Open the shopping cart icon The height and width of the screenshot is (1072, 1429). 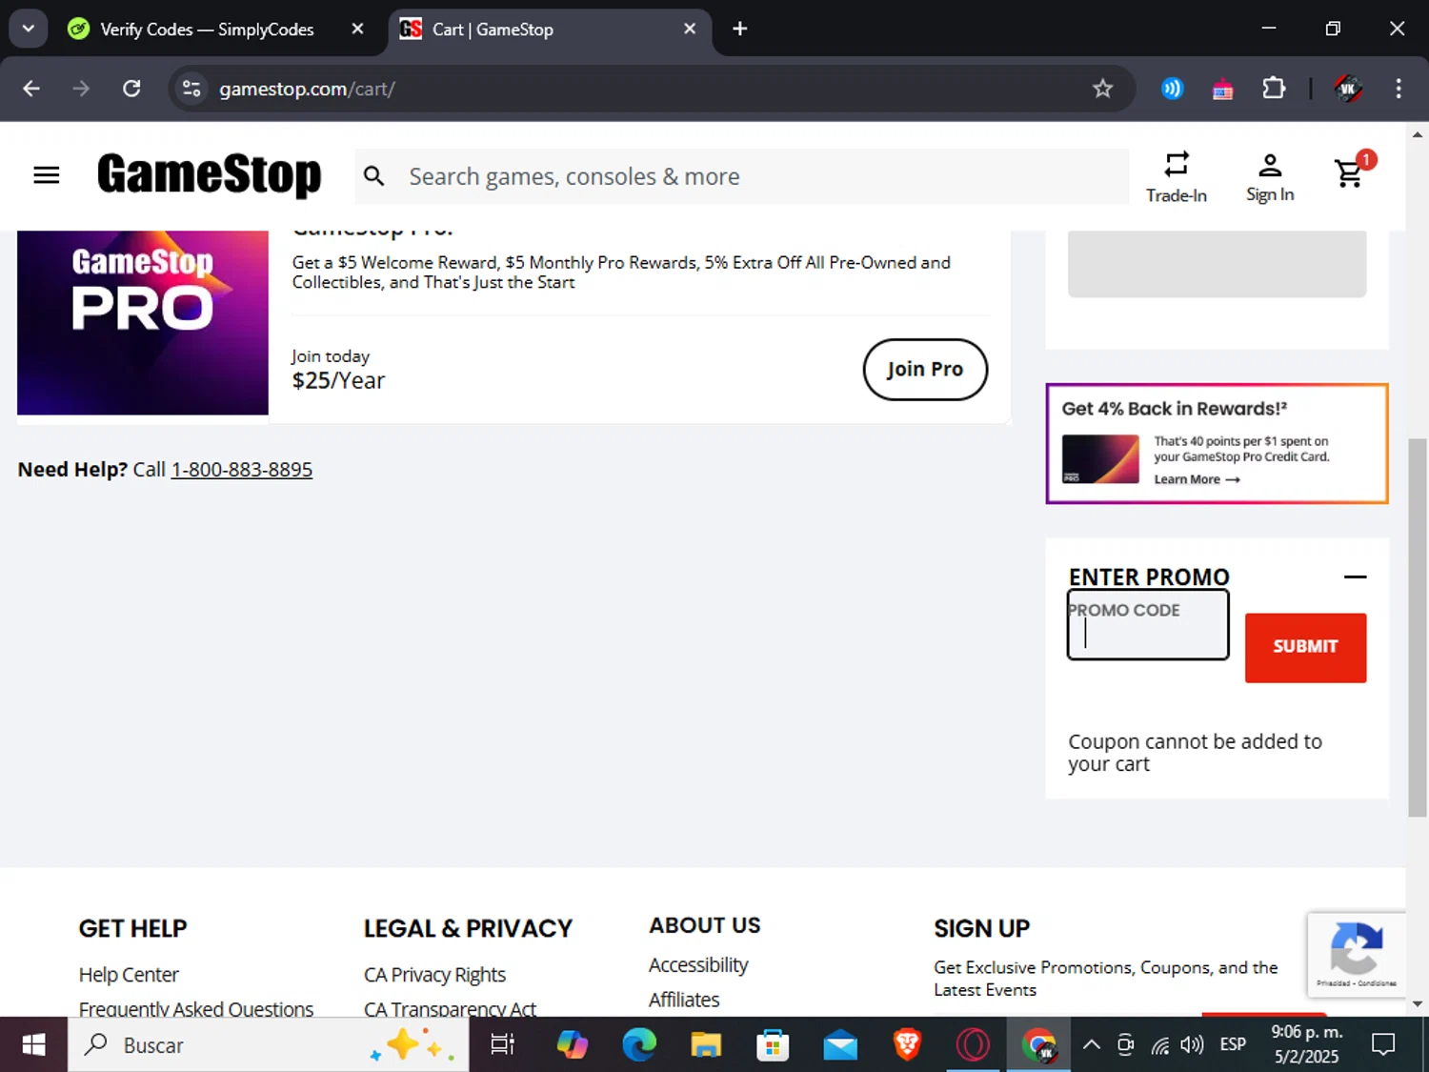[1352, 172]
